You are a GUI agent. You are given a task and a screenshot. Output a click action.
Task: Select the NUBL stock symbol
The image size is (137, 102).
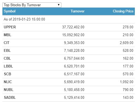pyautogui.click(x=9, y=90)
